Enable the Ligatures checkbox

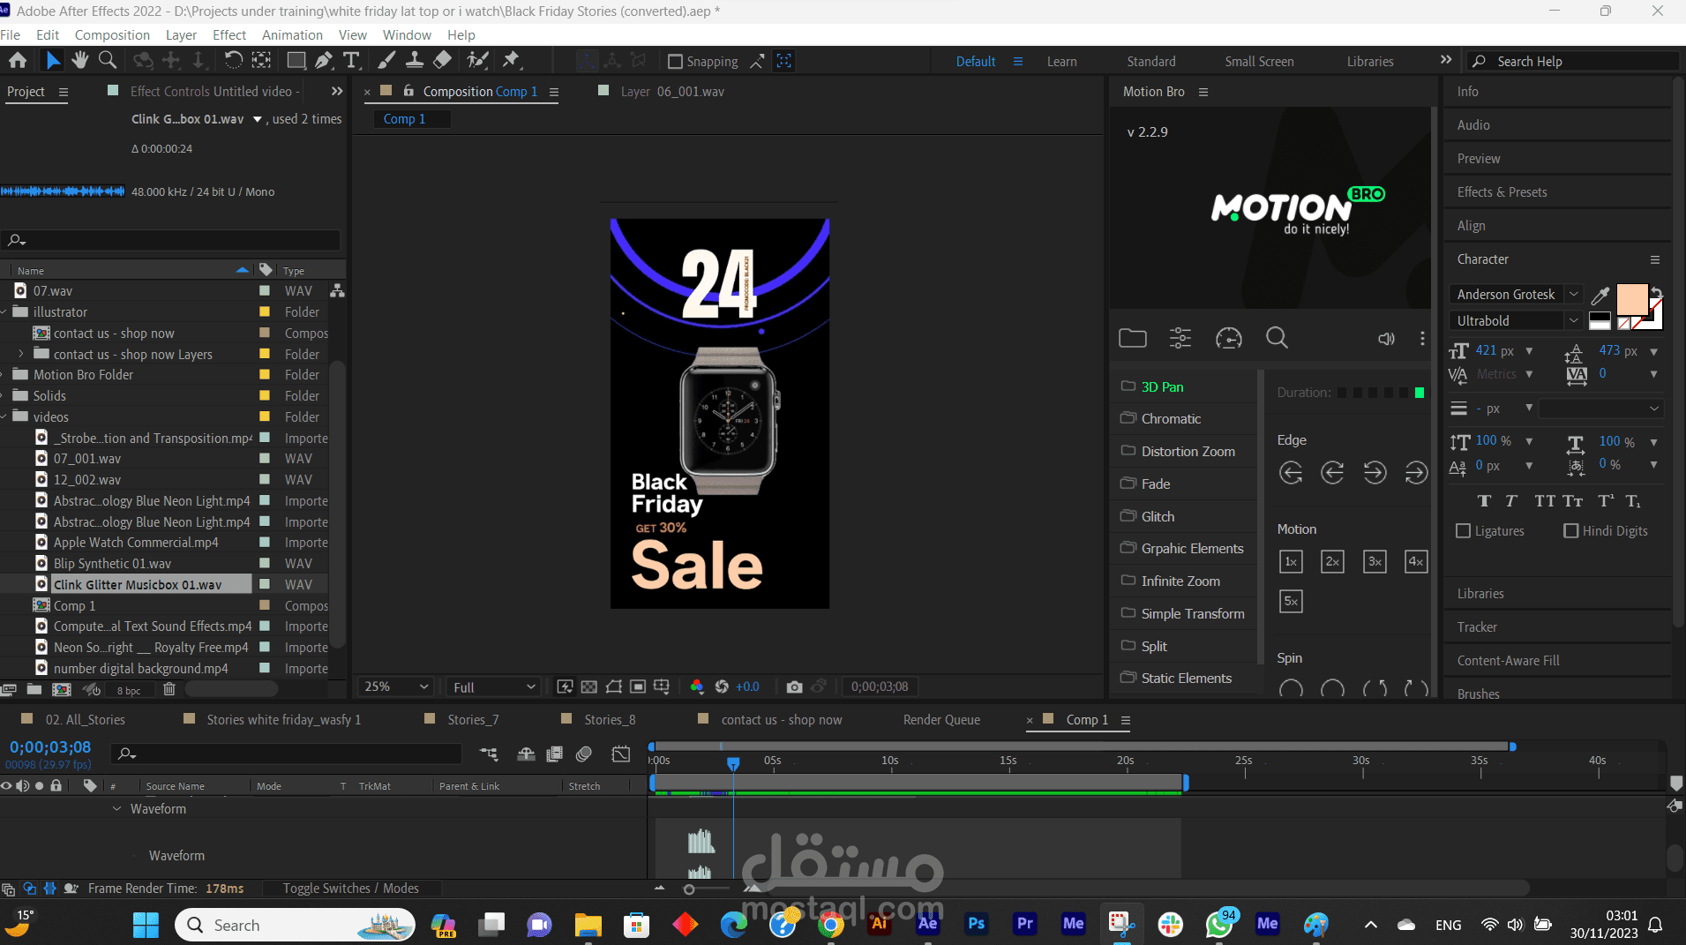click(1464, 530)
